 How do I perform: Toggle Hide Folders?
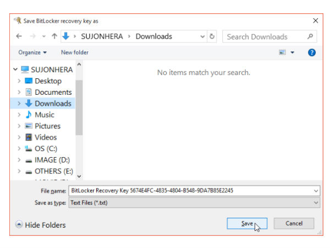[40, 225]
